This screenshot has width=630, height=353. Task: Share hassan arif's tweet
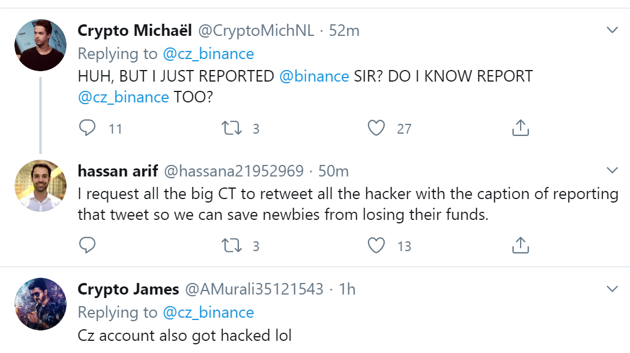(x=521, y=245)
